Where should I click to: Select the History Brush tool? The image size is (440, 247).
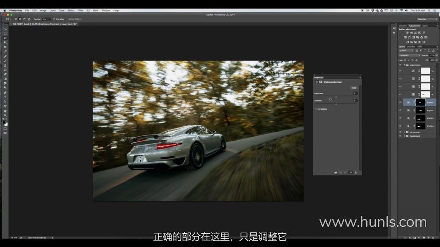5,70
